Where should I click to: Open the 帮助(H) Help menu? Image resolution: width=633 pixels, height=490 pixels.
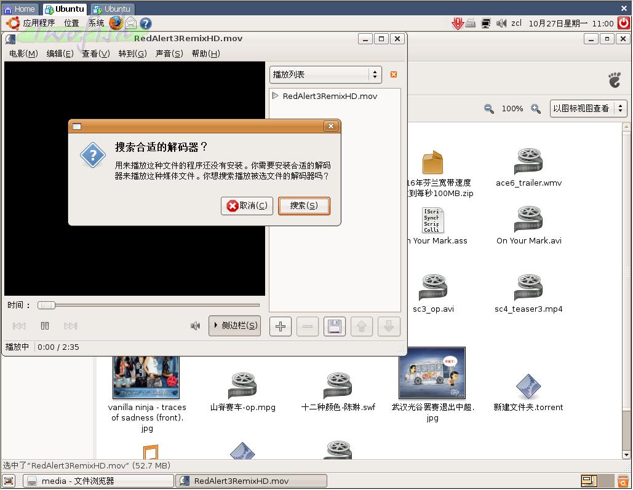(205, 53)
